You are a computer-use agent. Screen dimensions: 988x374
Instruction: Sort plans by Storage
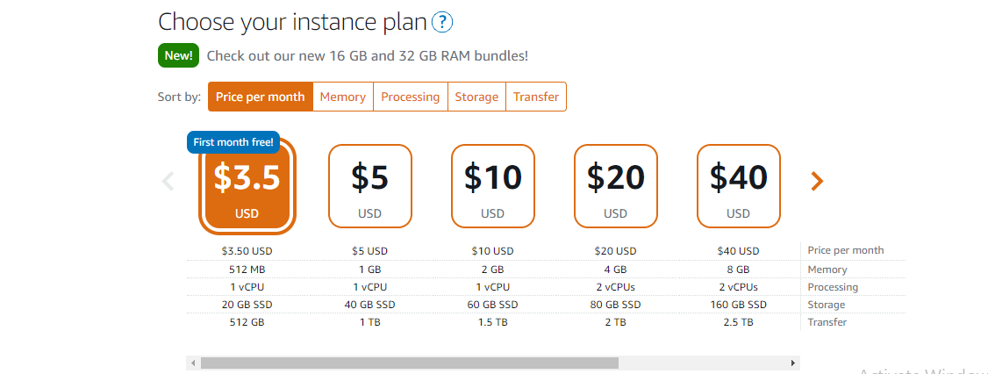[x=476, y=97]
